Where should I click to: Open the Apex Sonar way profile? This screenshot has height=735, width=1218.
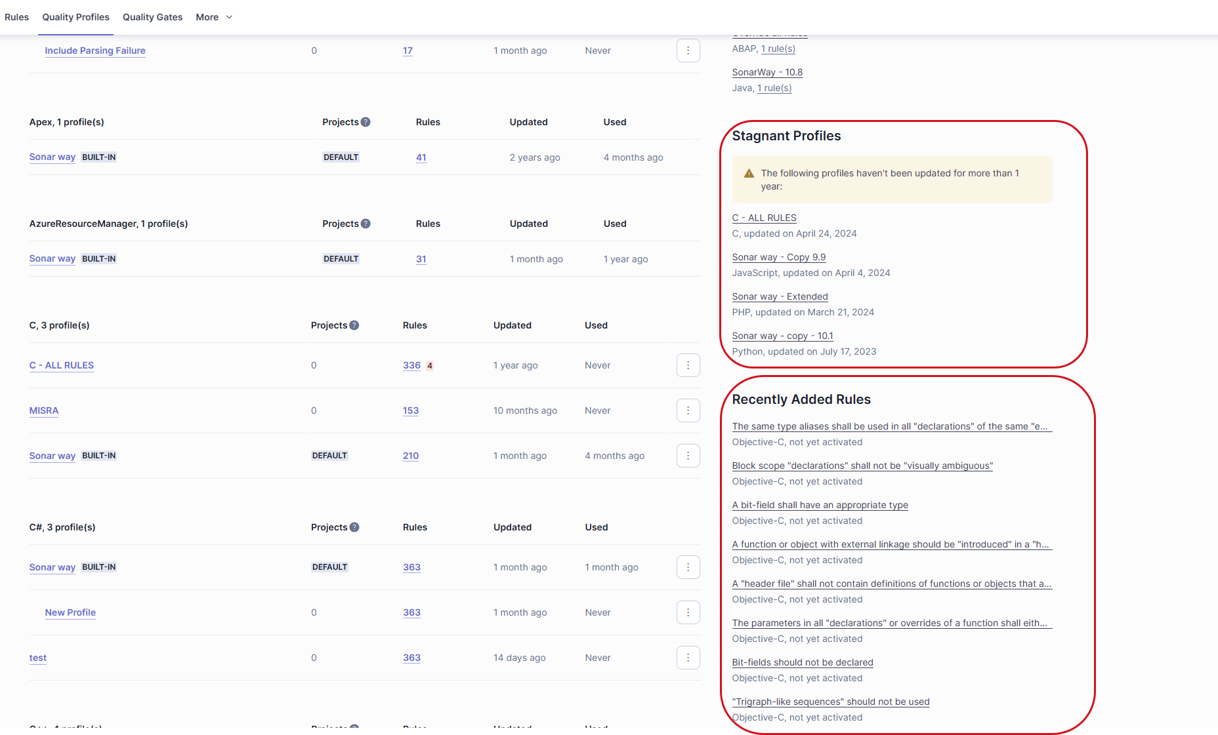pos(52,157)
